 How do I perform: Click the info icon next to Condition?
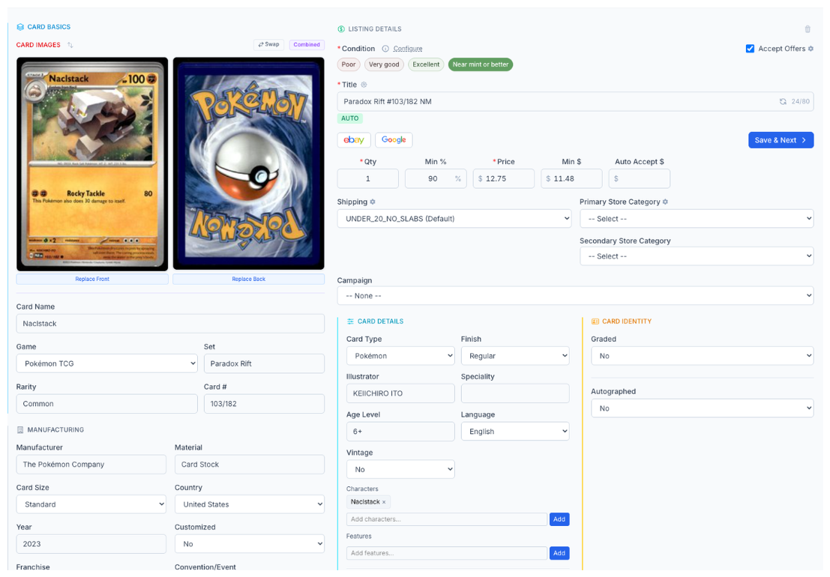pos(384,47)
